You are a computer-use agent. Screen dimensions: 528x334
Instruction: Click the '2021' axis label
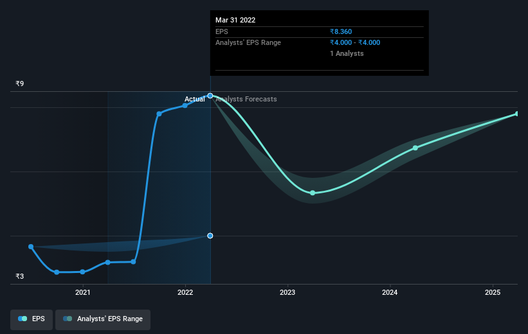83,292
